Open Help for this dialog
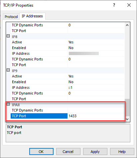Screen dimensions: 137x158 click(122, 152)
